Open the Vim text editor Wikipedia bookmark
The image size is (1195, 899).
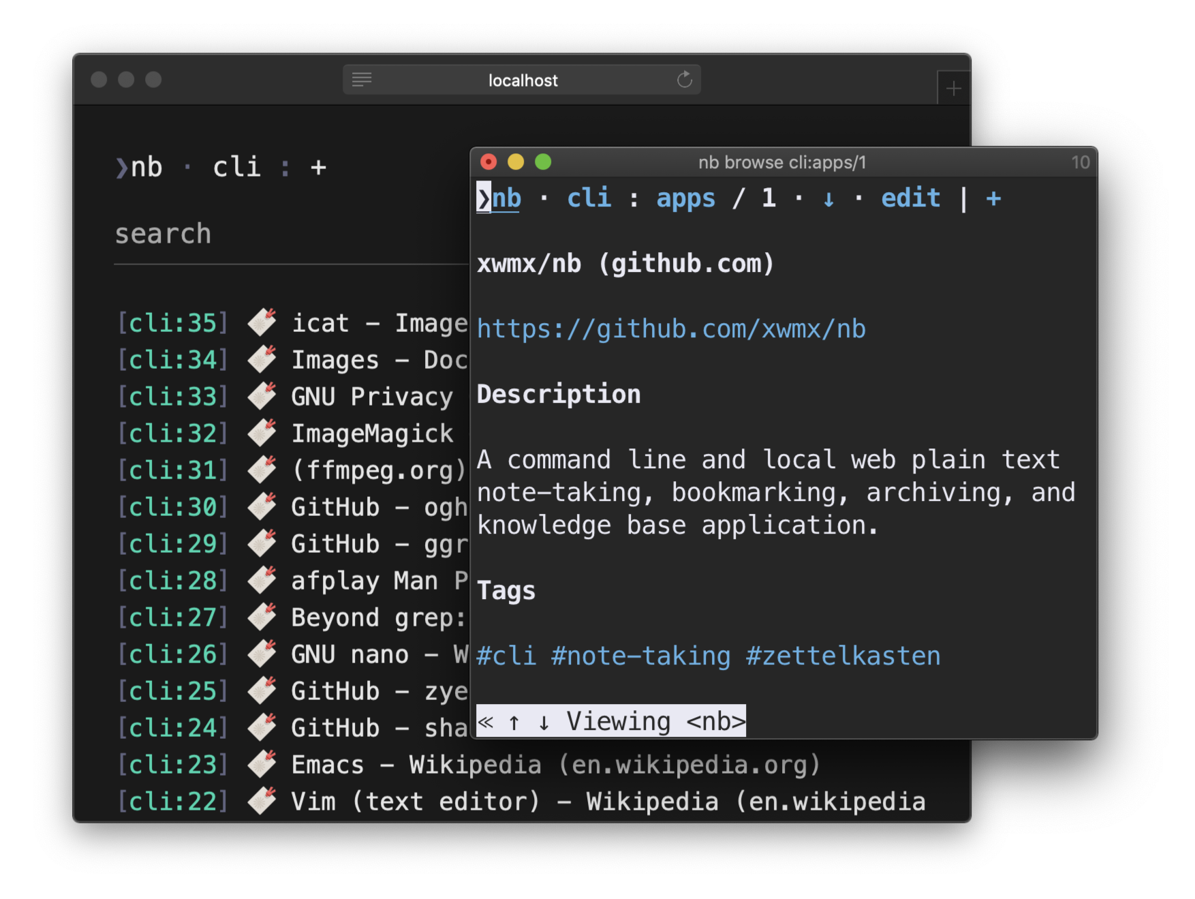477,801
